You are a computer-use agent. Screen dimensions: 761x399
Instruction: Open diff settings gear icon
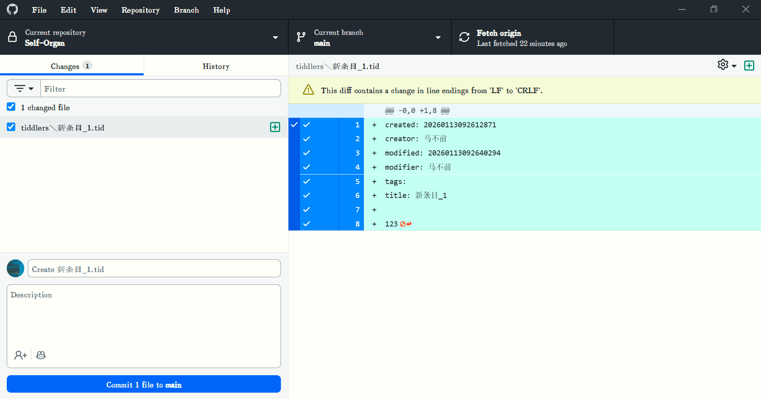coord(726,65)
